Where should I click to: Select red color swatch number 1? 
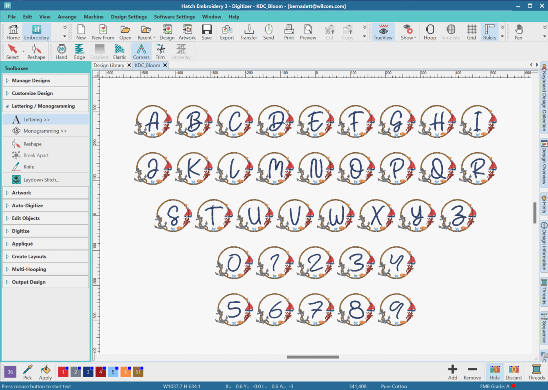pos(63,372)
